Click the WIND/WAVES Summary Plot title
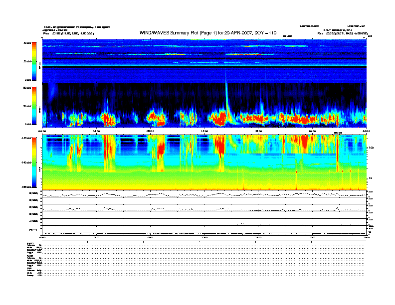The height and width of the screenshot is (305, 395). click(208, 33)
